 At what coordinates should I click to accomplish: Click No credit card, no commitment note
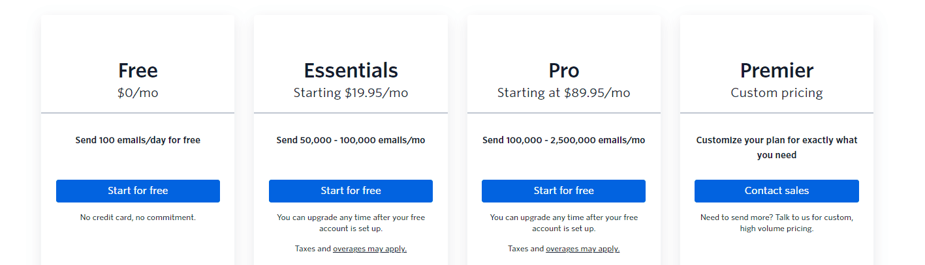click(x=138, y=217)
